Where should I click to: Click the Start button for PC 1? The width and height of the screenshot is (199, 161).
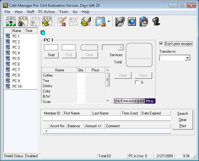click(51, 55)
